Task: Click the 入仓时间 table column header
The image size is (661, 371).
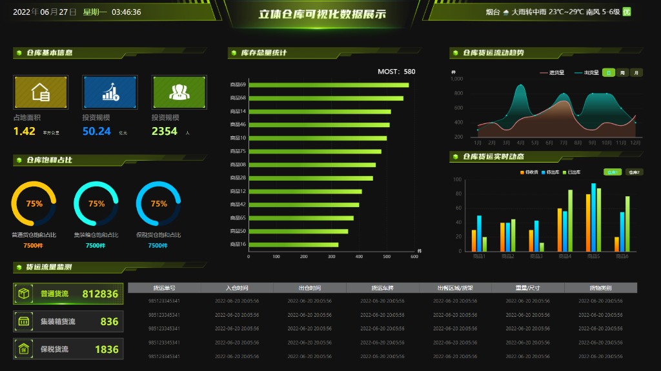Action: (x=237, y=288)
